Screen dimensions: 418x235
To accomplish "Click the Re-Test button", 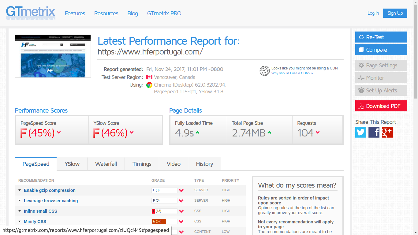I will point(381,37).
